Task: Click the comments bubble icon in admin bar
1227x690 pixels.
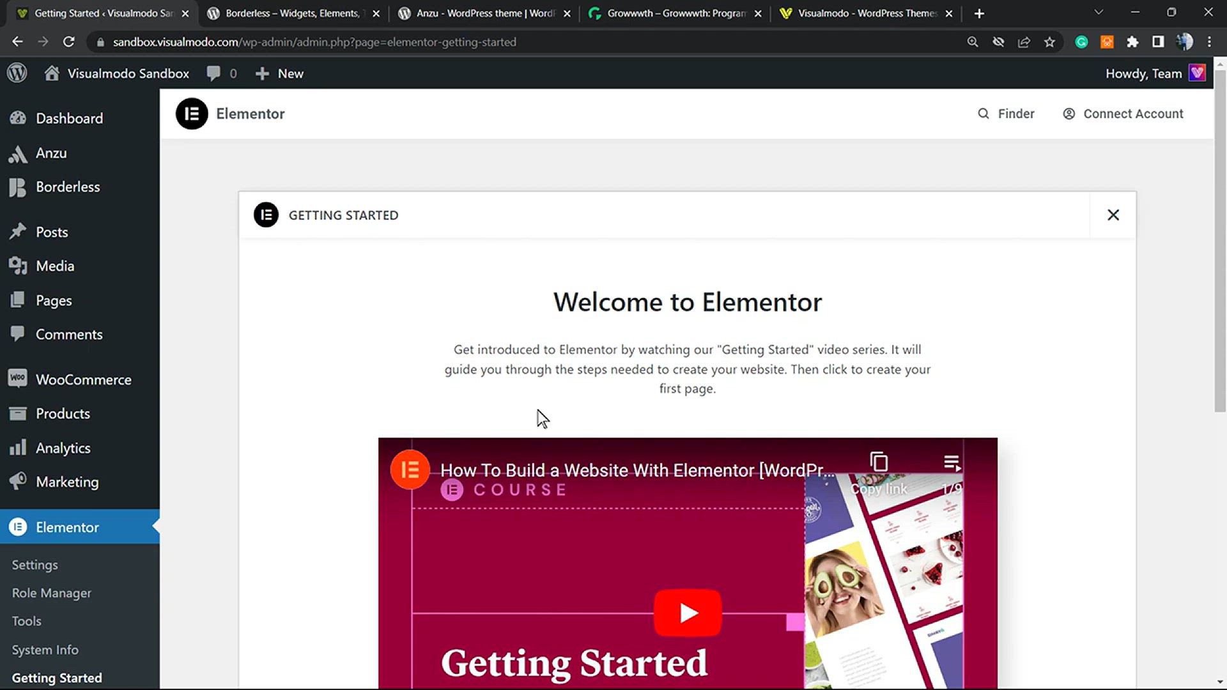Action: tap(213, 73)
